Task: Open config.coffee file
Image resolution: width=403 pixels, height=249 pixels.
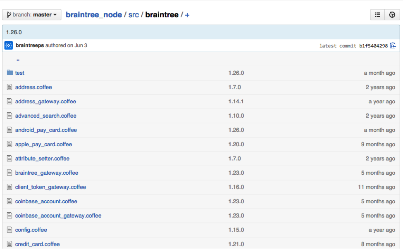Action: click(x=31, y=230)
